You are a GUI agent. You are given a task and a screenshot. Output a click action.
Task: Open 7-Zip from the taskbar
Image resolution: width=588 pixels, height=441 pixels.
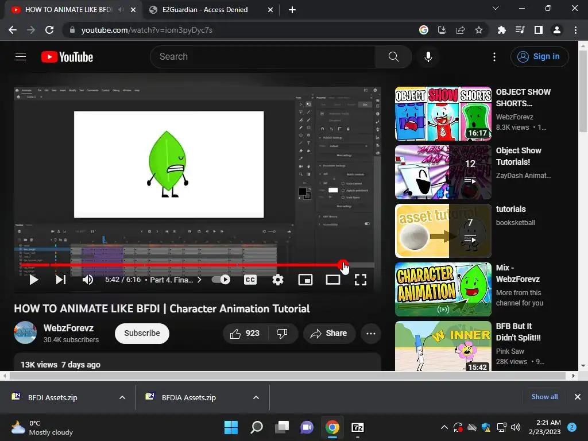[x=358, y=427]
